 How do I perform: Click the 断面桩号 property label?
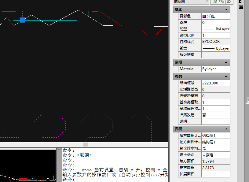pos(187,83)
